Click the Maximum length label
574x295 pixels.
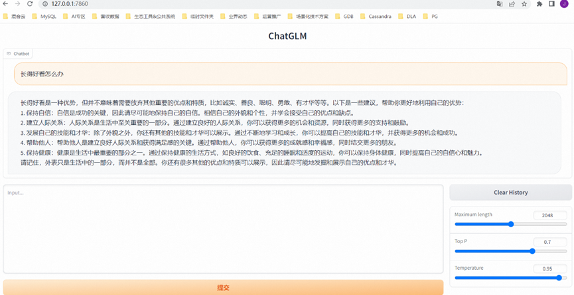click(x=473, y=215)
